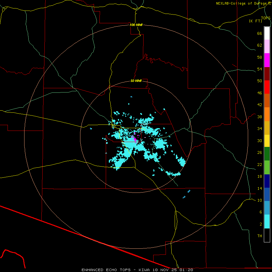The width and height of the screenshot is (272, 272).
Task: Click the dark green 30 kft legend swatch
Action: tap(267, 154)
